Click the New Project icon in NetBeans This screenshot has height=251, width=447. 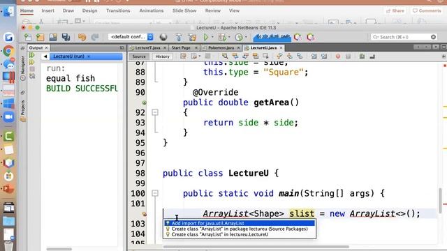click(41, 37)
